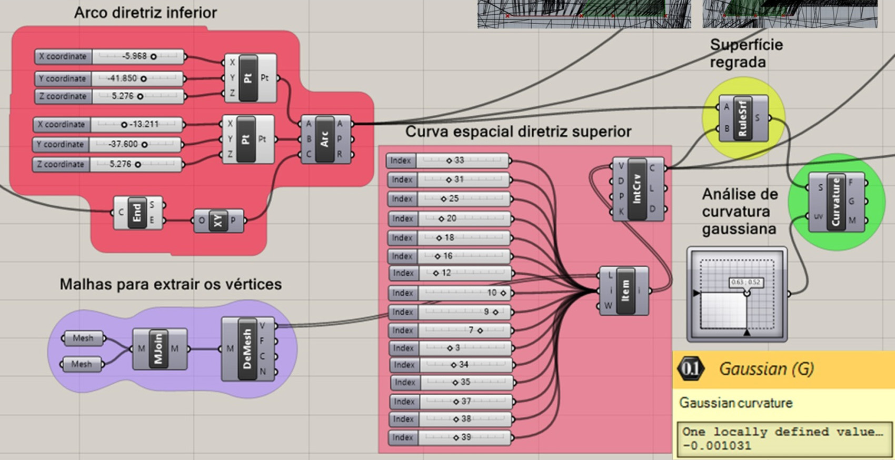Select the upper Mesh parameter node
Viewport: 895px width, 460px height.
click(83, 338)
